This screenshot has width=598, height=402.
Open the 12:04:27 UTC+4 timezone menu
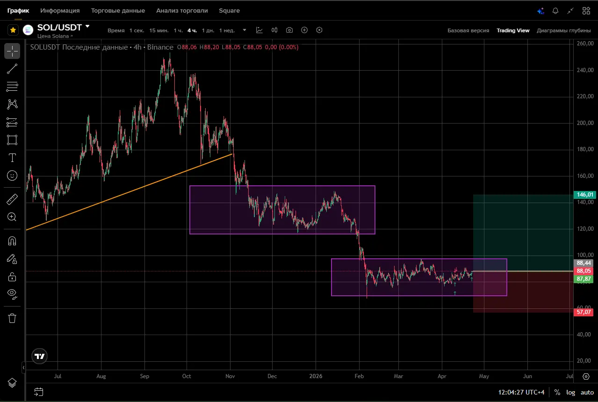tap(521, 392)
